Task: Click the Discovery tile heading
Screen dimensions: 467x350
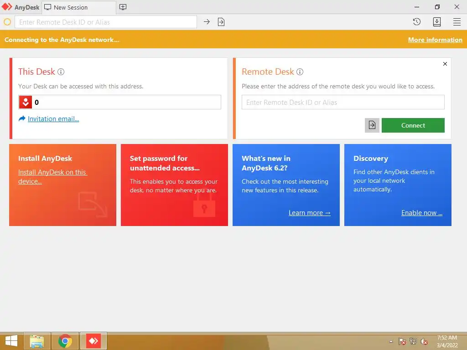Action: pyautogui.click(x=371, y=158)
